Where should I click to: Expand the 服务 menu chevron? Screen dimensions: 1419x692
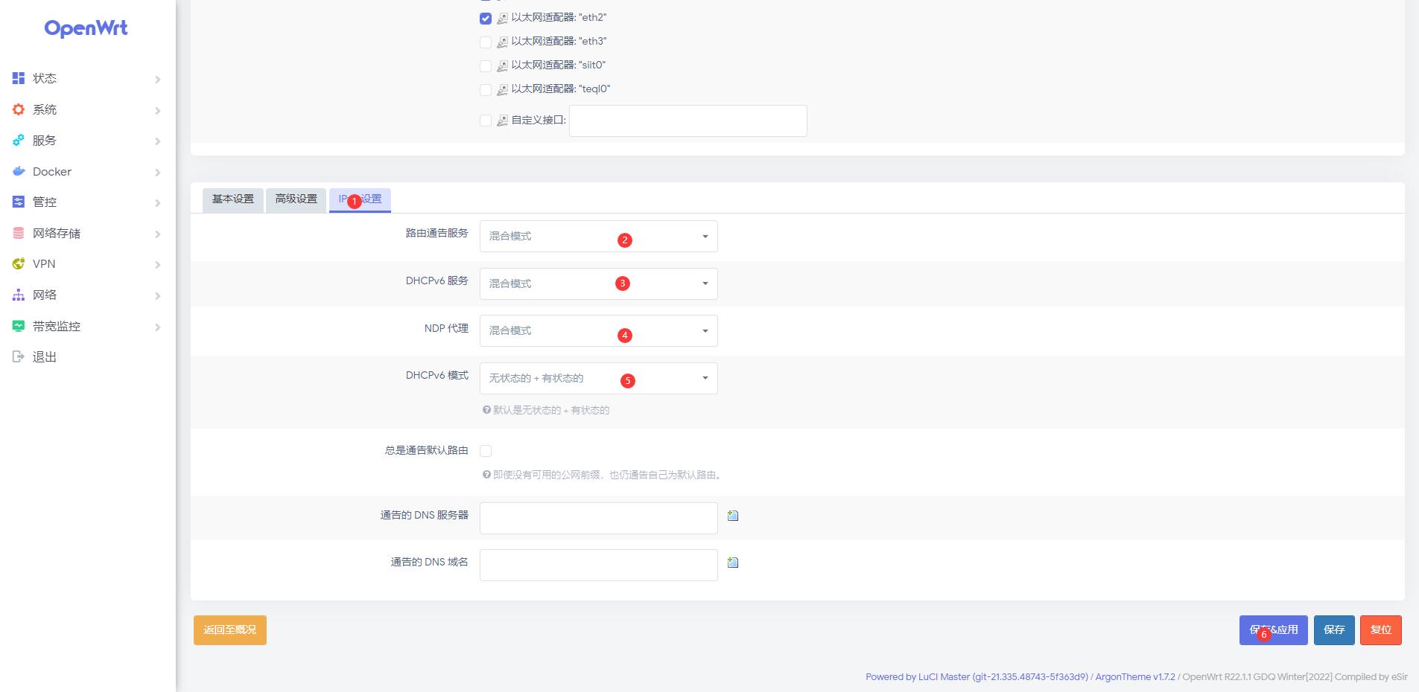[157, 141]
